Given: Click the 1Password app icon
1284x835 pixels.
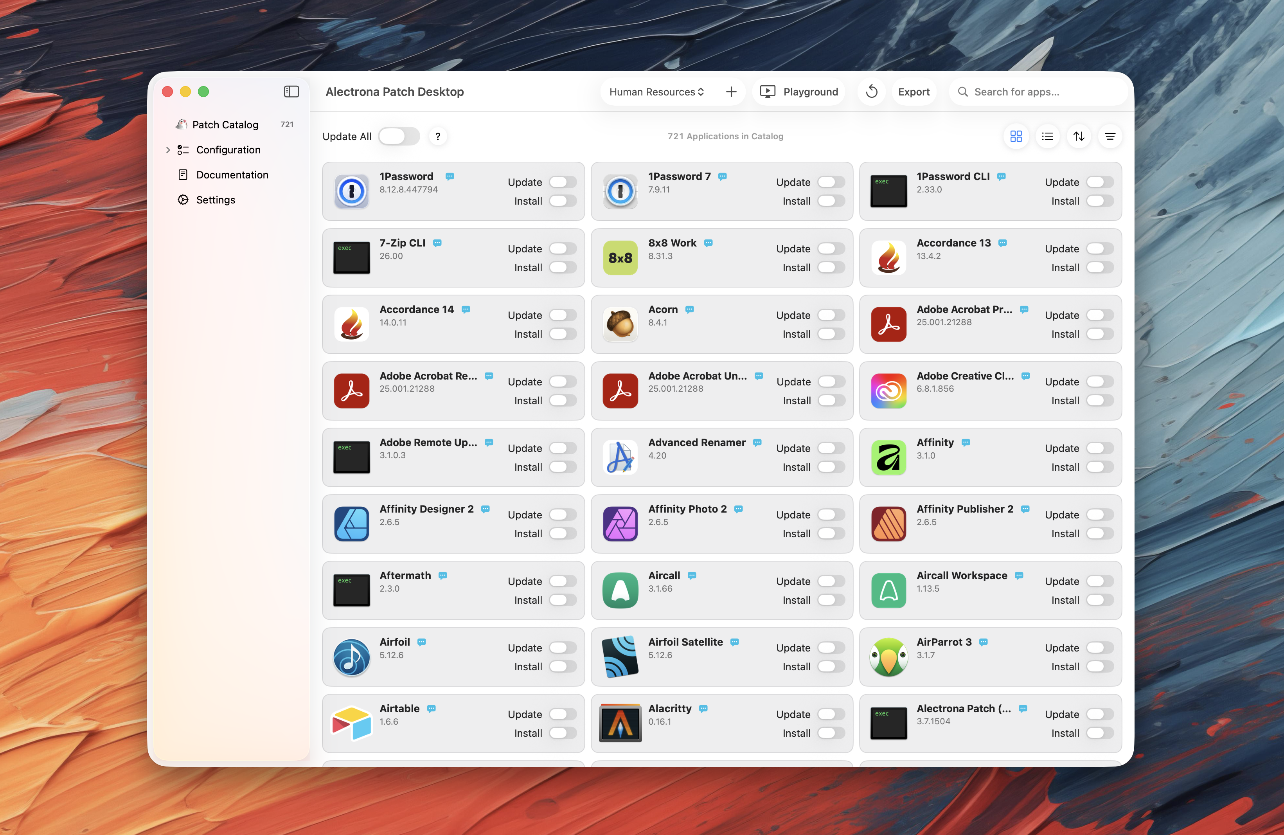Looking at the screenshot, I should 351,191.
